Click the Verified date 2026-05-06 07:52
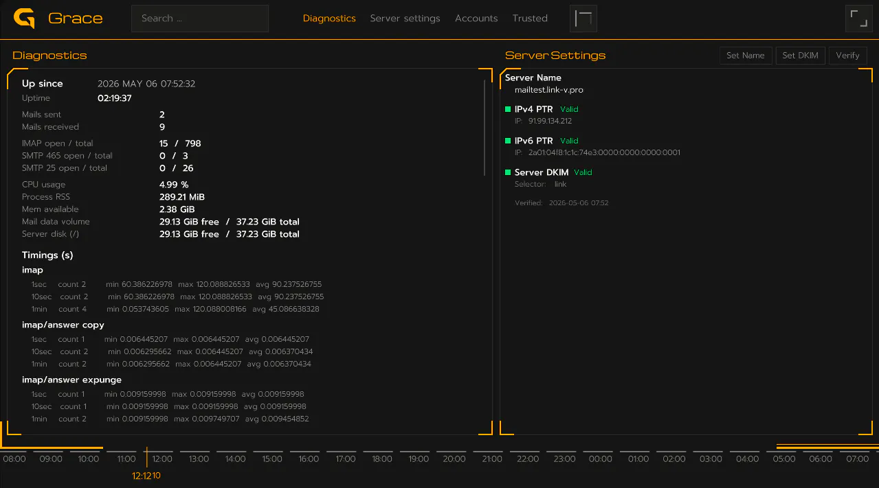 579,203
